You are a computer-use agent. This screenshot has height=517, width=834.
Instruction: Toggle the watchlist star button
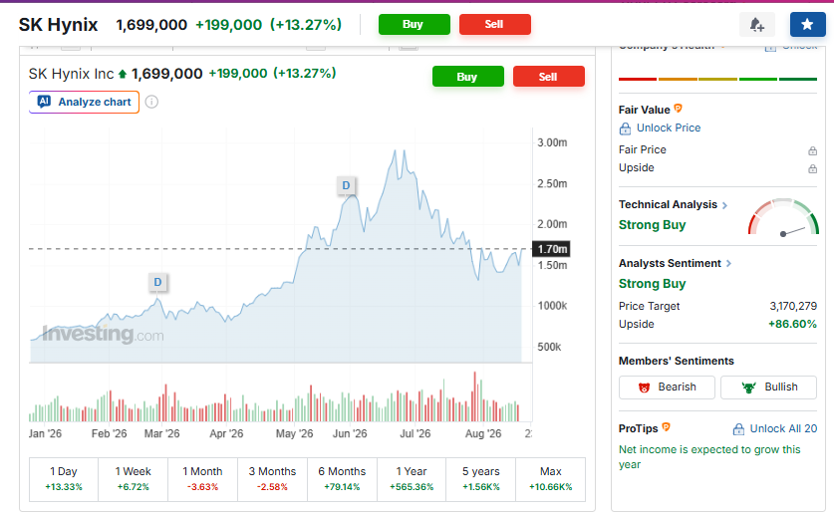(807, 25)
